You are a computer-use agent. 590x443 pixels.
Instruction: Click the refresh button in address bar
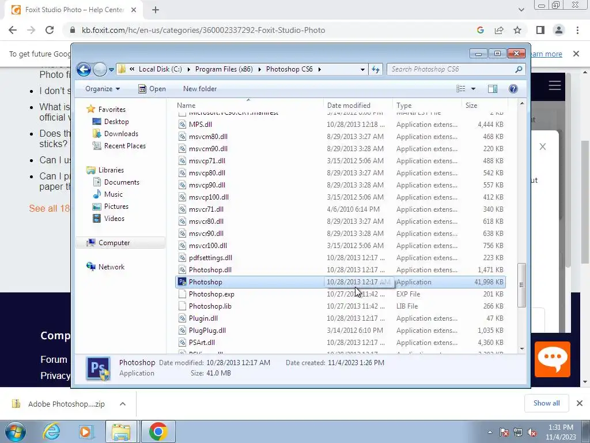(x=376, y=69)
